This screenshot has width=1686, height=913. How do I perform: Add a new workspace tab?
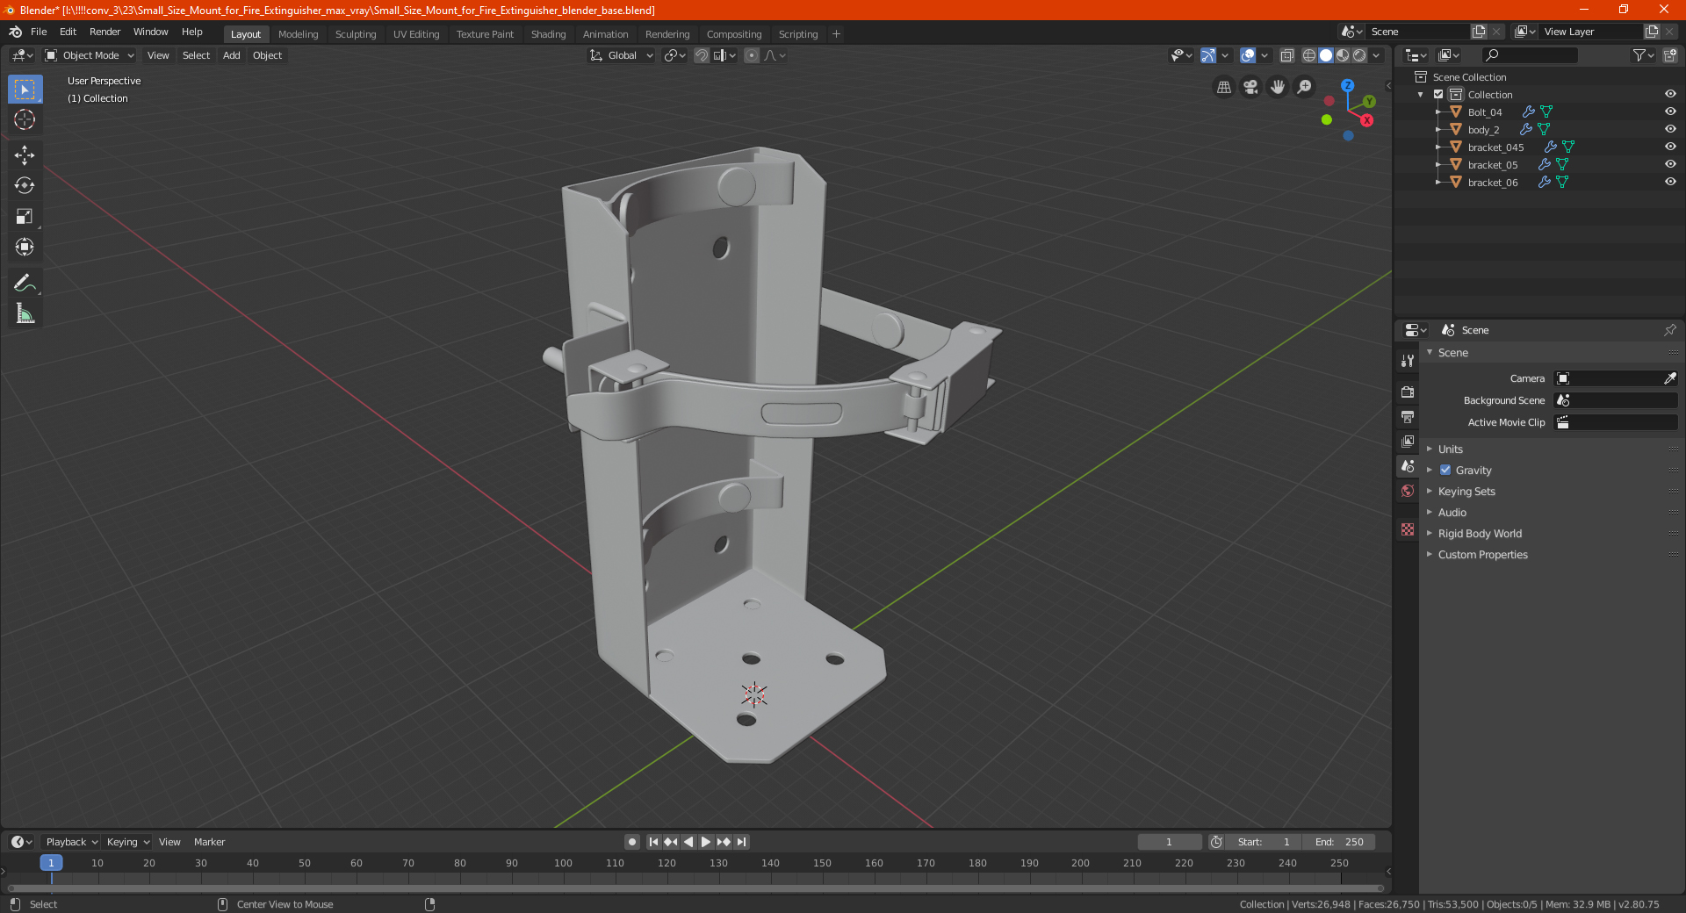point(836,34)
